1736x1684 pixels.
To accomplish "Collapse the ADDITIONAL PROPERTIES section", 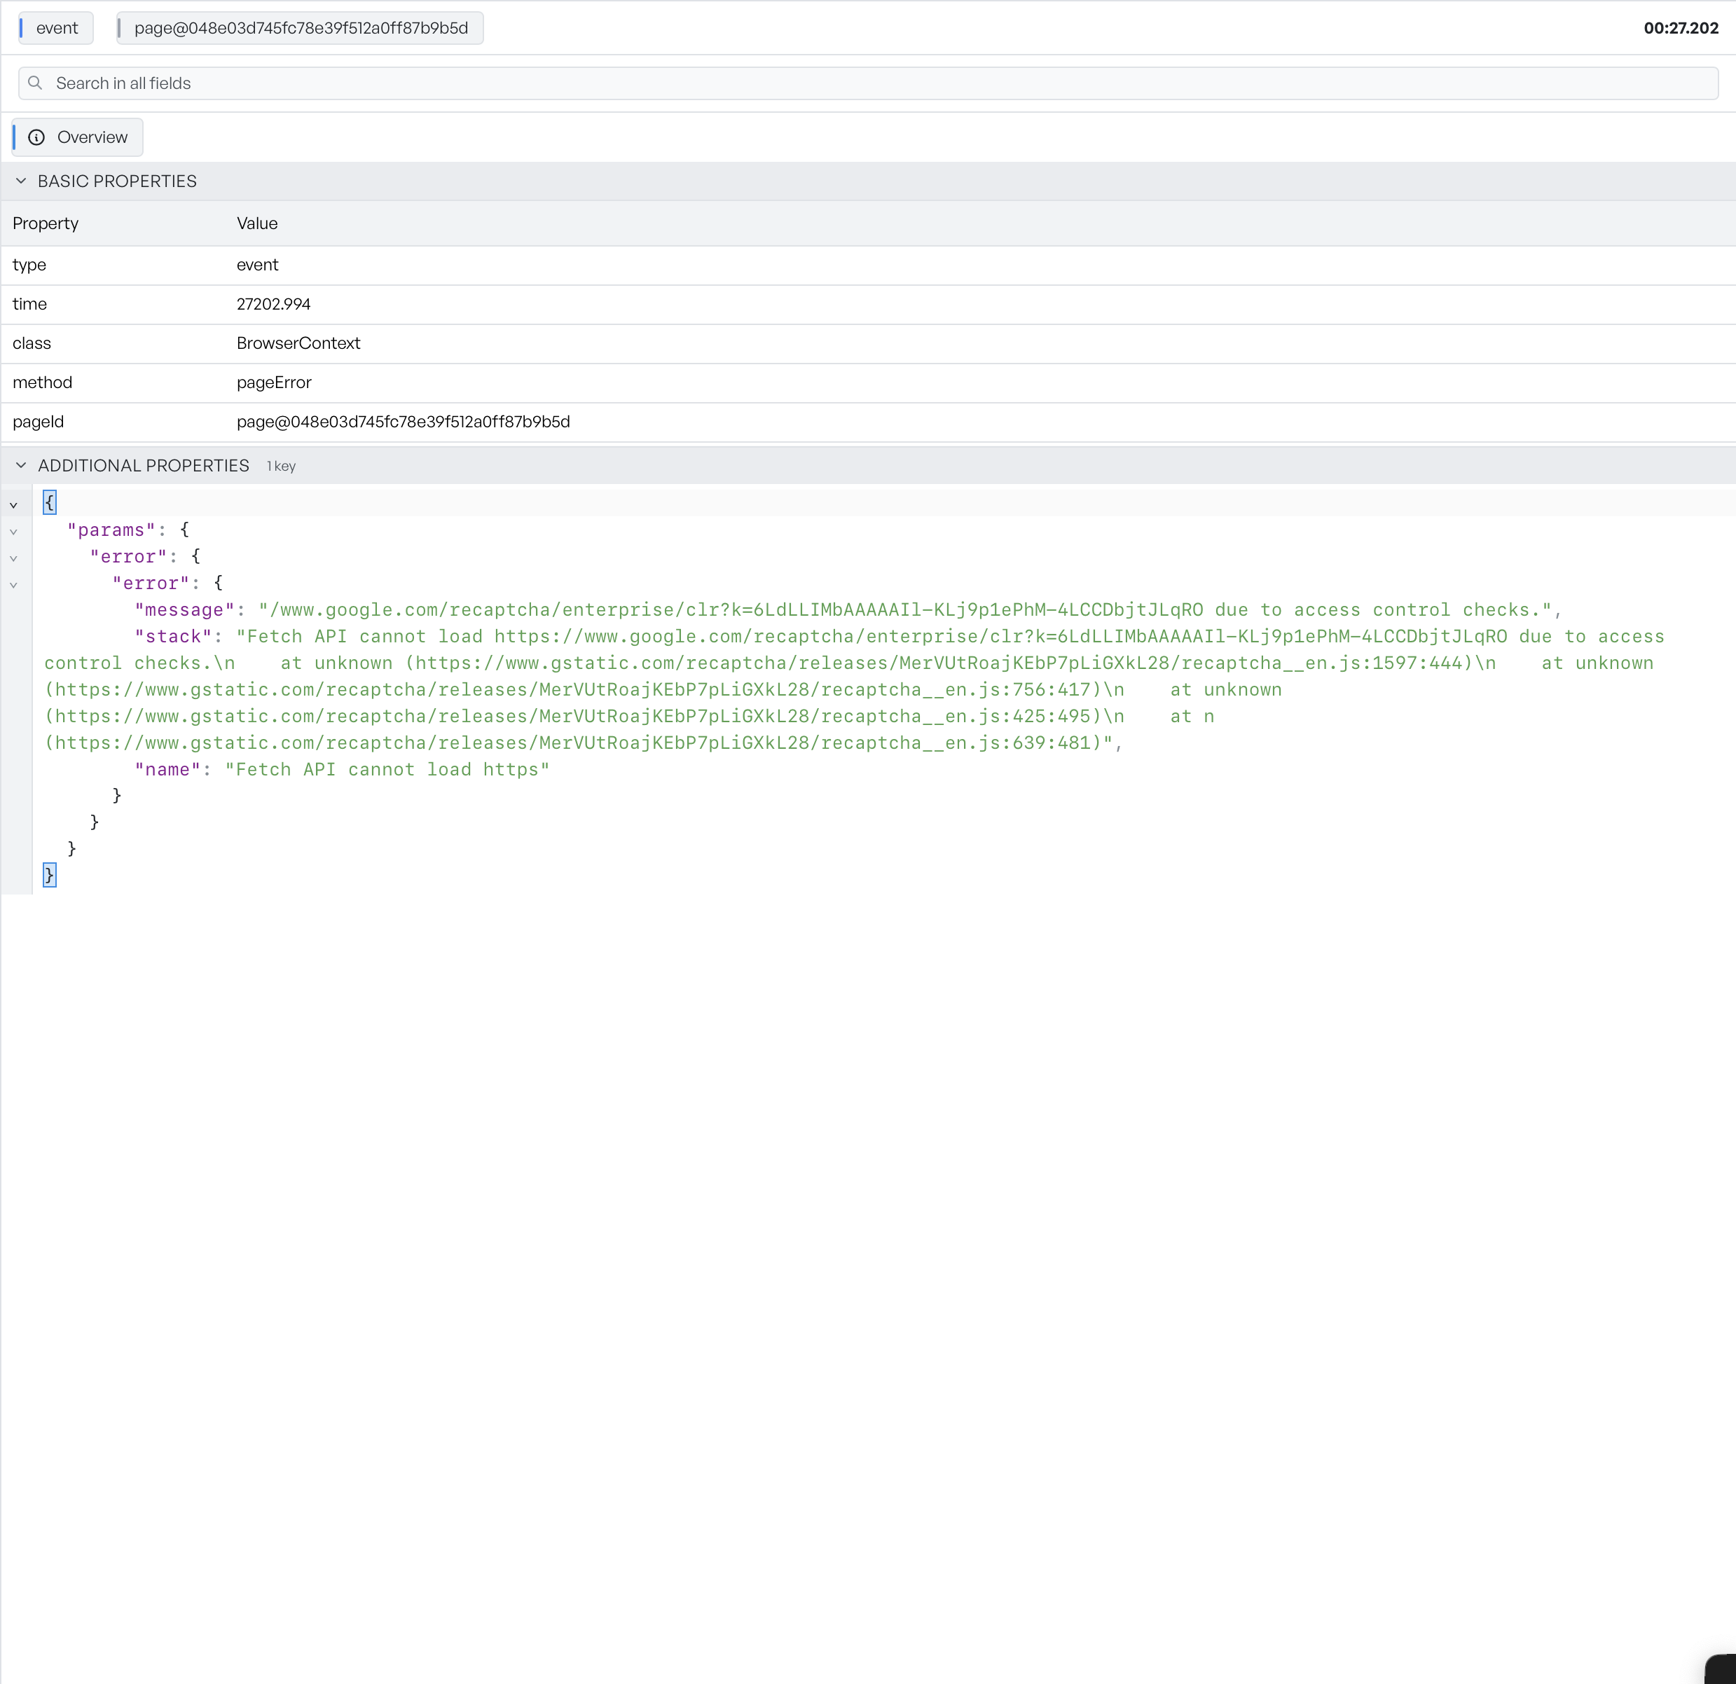I will (x=21, y=465).
